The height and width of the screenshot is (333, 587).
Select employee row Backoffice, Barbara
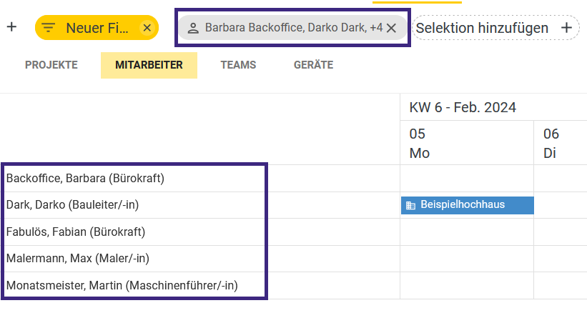(x=85, y=178)
